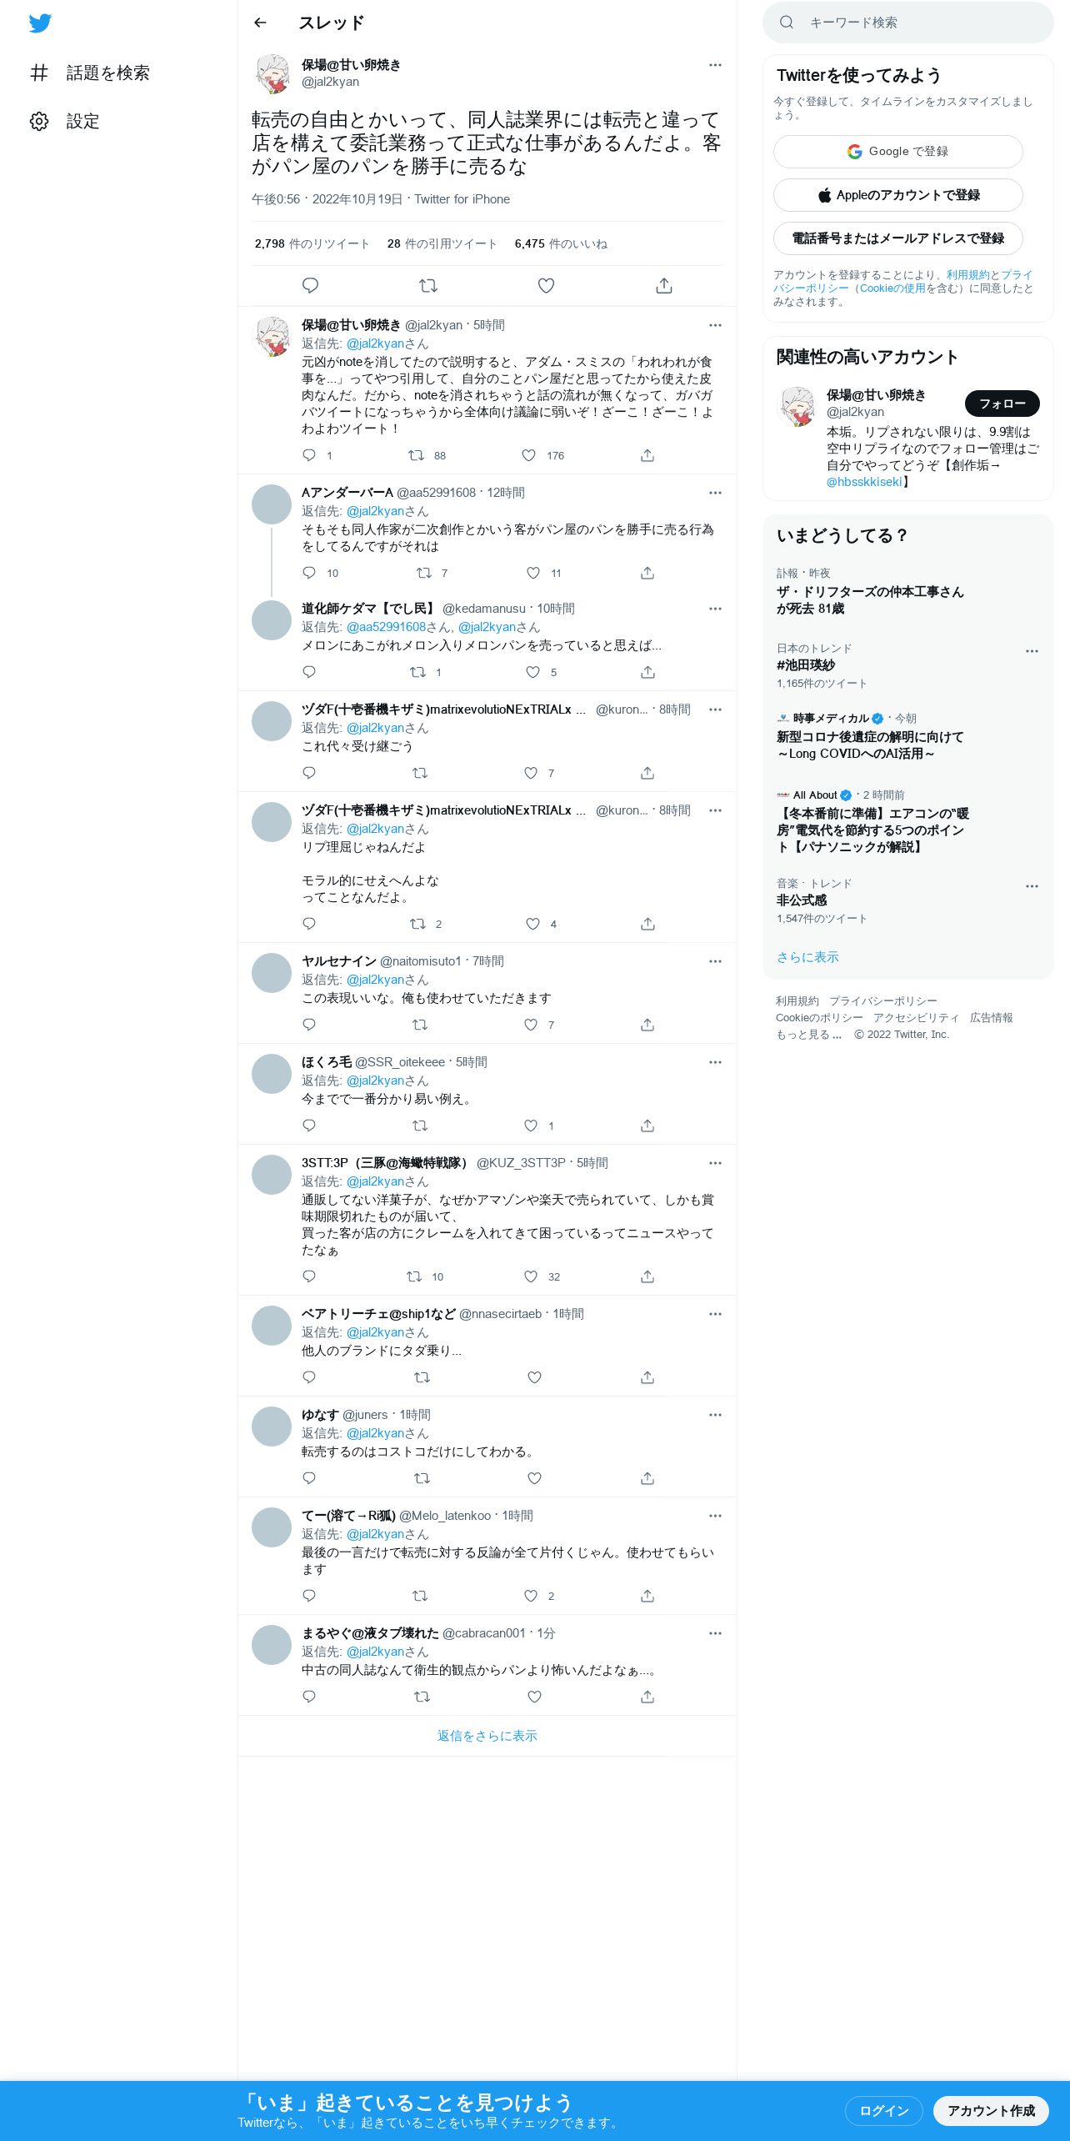Click さらに表示 under trends
The image size is (1070, 2141).
[807, 957]
